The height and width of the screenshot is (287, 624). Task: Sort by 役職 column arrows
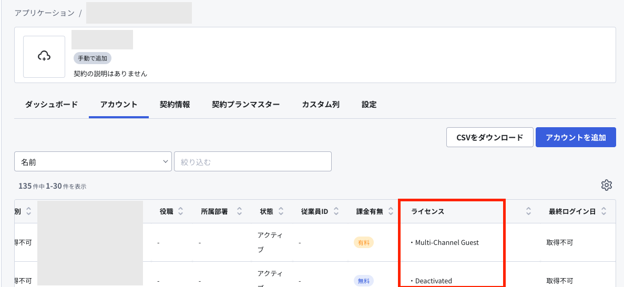[x=181, y=211]
